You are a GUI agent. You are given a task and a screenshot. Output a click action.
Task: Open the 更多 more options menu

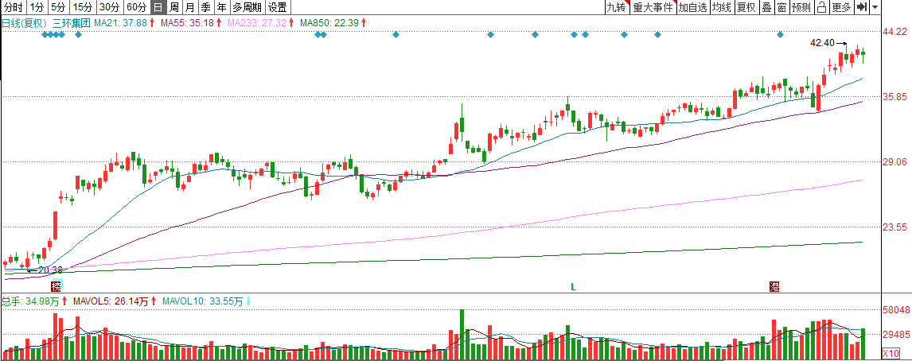(841, 8)
